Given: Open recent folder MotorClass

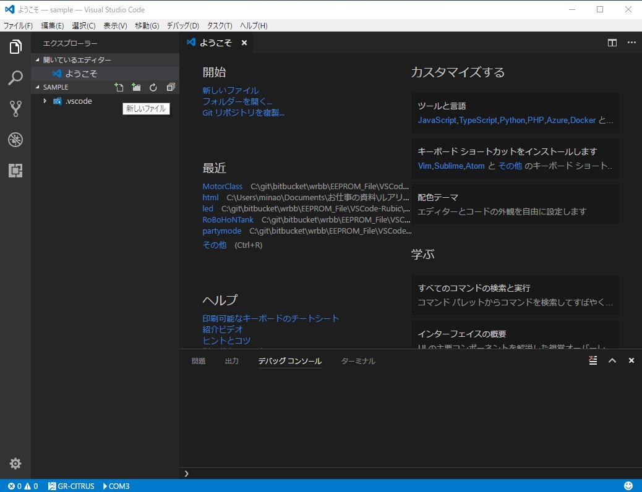Looking at the screenshot, I should [222, 186].
